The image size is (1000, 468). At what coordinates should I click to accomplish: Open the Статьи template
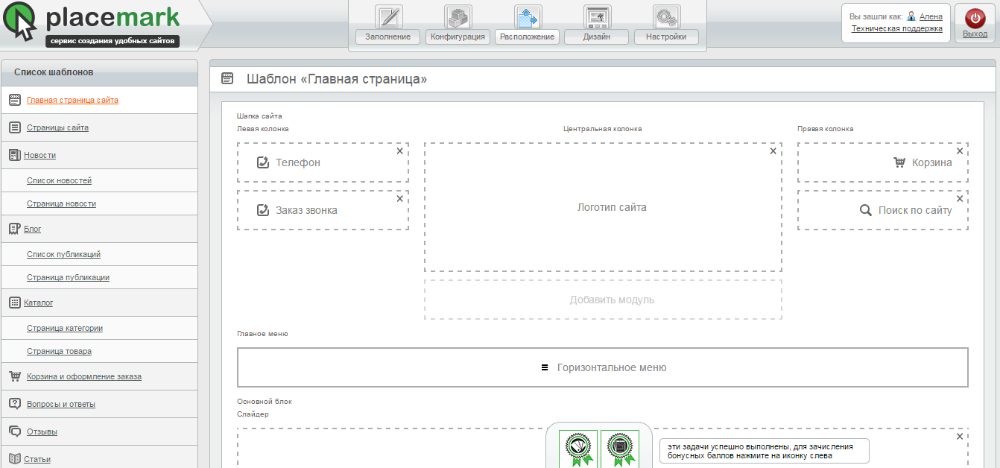coord(37,460)
